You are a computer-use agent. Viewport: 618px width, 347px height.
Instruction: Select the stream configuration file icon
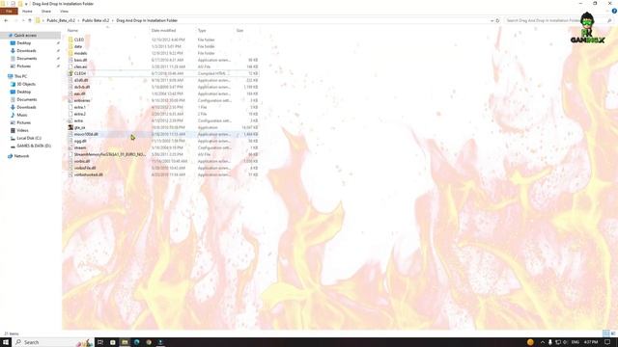[70, 147]
